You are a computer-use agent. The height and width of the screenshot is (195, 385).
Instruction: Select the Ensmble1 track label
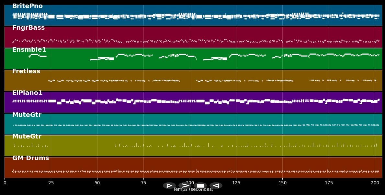(x=29, y=49)
